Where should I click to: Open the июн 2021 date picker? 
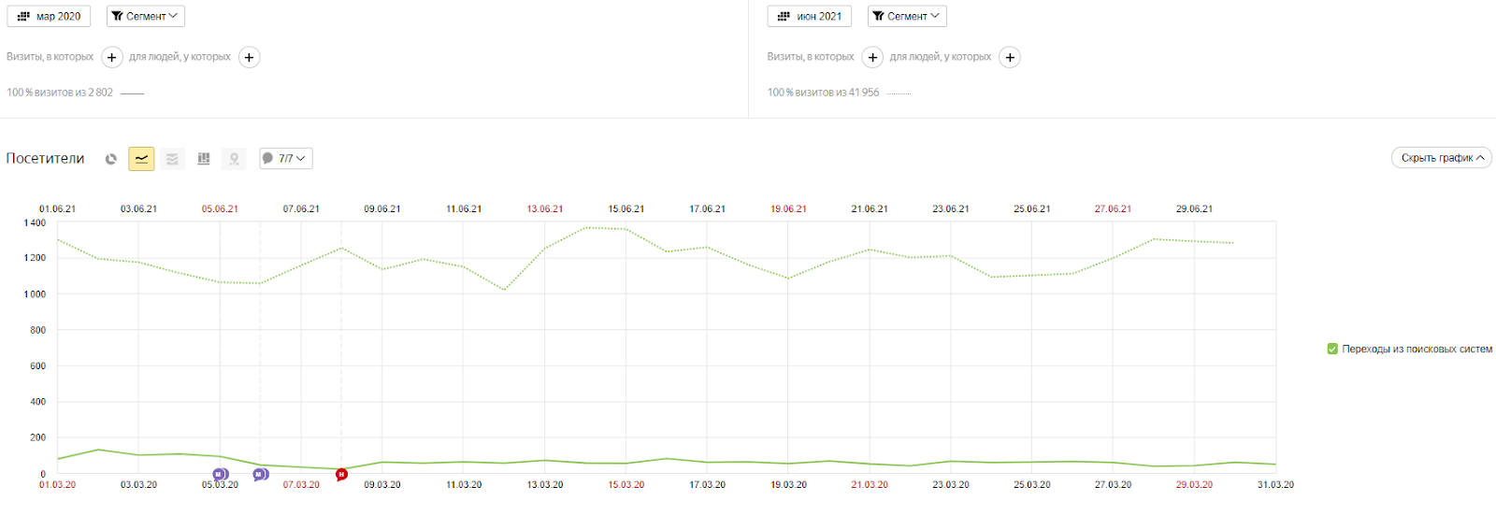[x=810, y=16]
